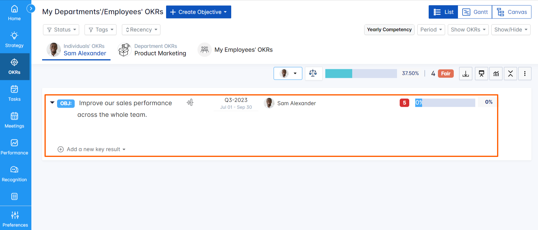Click the chart analytics icon
The height and width of the screenshot is (230, 538).
click(496, 74)
